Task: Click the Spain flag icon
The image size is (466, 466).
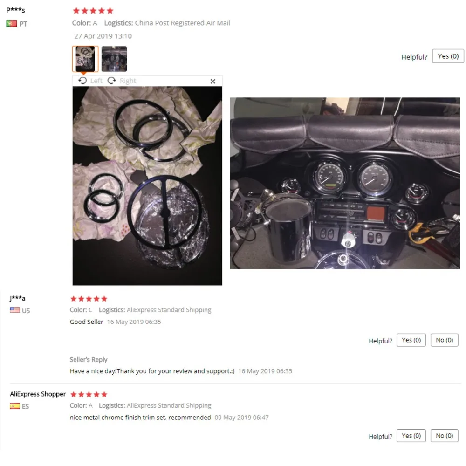Action: (14, 406)
